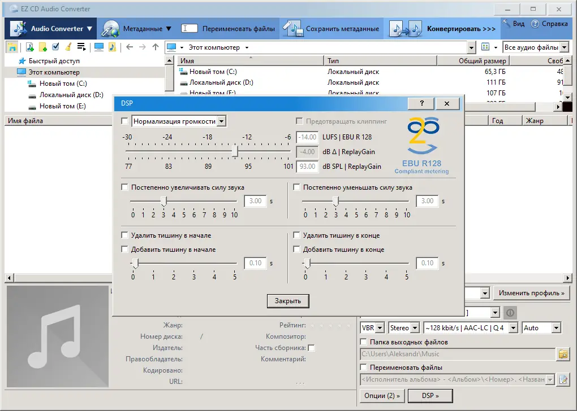Click the check all files icon

point(55,47)
